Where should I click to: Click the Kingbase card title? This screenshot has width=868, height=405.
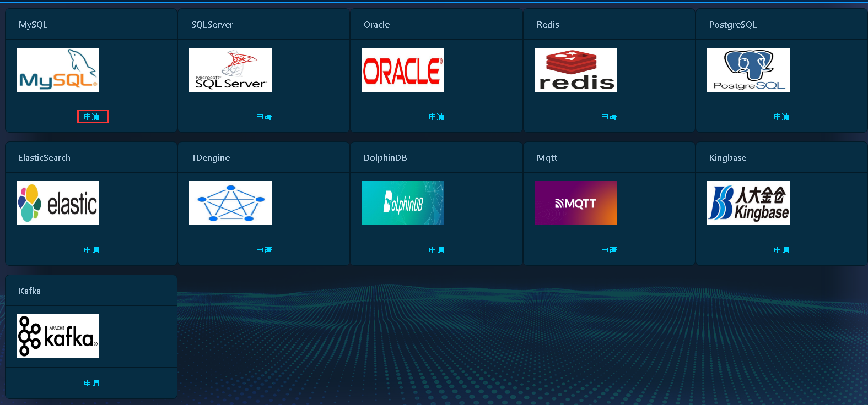(x=728, y=158)
